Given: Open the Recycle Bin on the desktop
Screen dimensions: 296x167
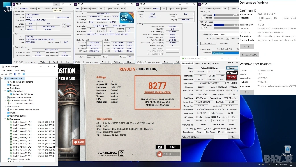Looking at the screenshot, I should [x=287, y=150].
